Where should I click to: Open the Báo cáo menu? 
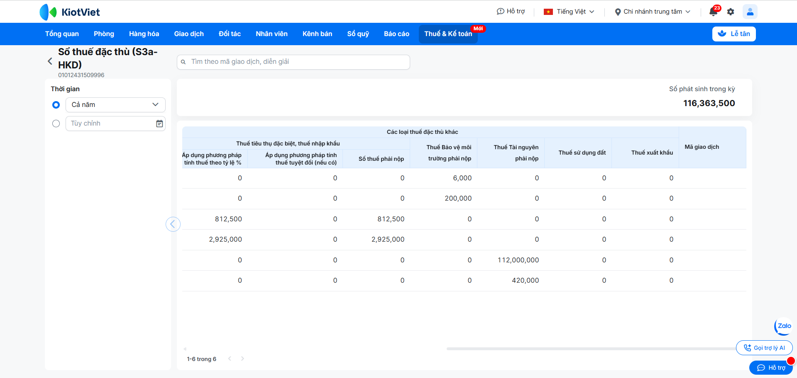click(x=396, y=34)
